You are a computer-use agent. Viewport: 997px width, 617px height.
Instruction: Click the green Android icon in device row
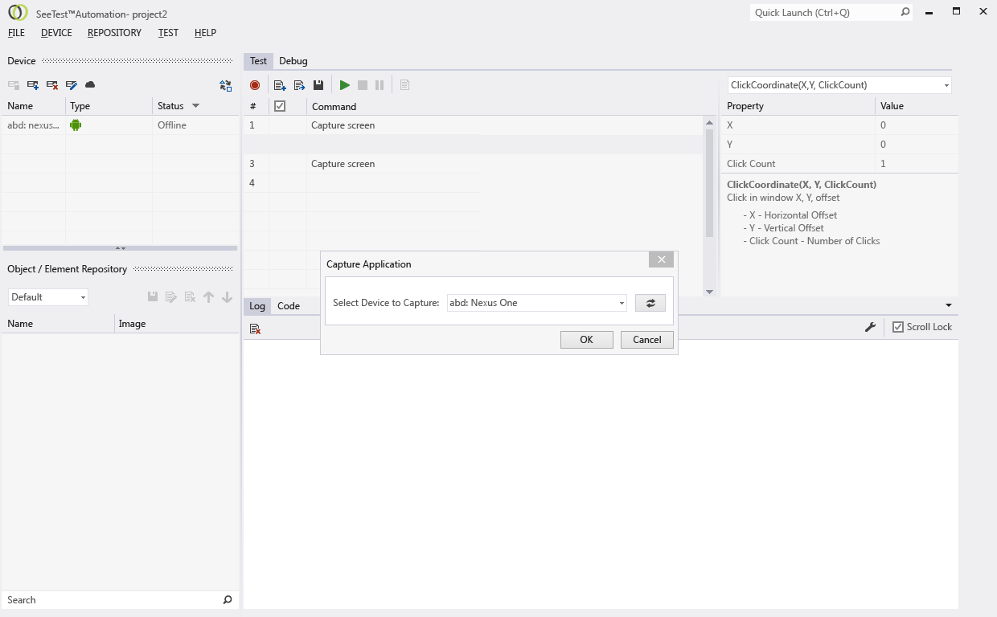coord(76,125)
